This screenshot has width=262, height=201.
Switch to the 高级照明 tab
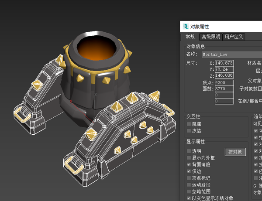click(211, 37)
